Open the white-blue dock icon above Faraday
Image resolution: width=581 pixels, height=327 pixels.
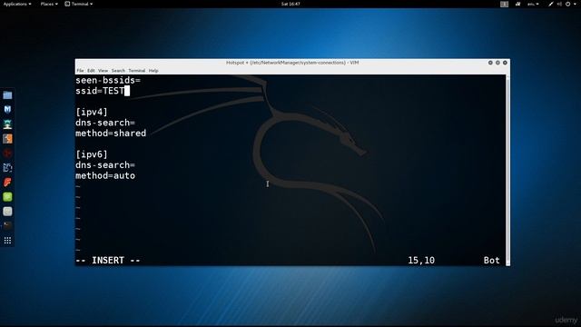pyautogui.click(x=7, y=167)
